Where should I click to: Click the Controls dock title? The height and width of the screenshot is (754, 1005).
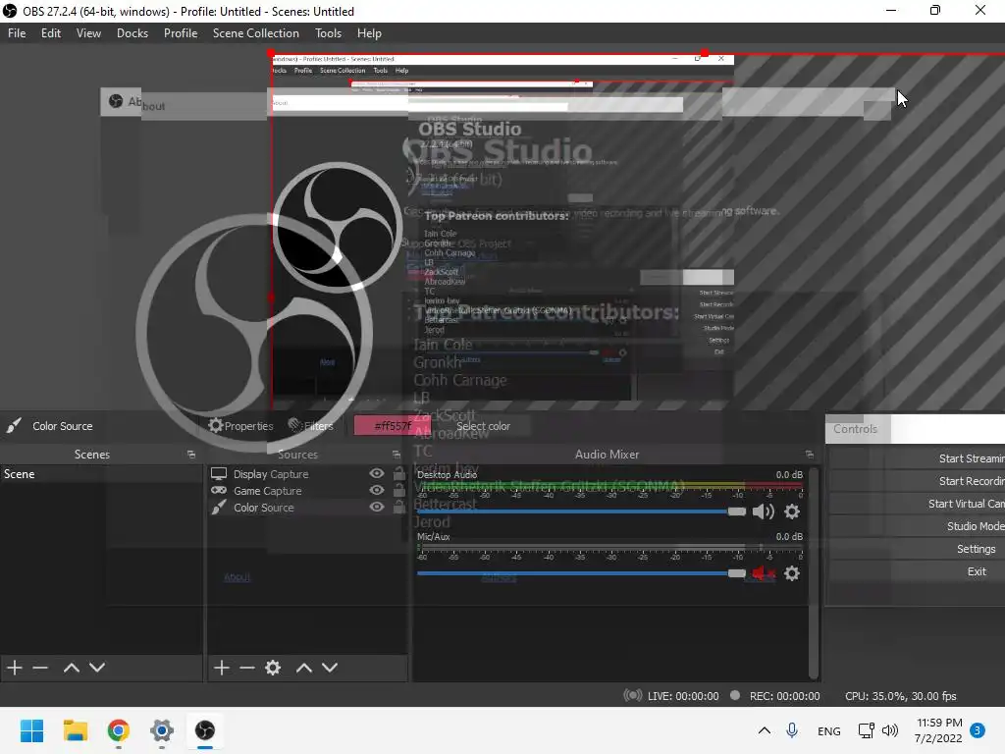click(x=855, y=429)
